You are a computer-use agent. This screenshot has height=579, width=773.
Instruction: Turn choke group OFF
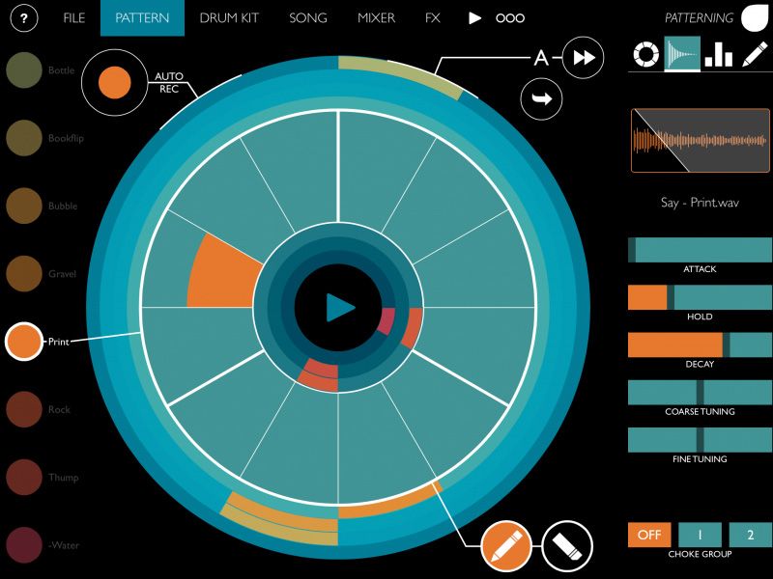(648, 534)
